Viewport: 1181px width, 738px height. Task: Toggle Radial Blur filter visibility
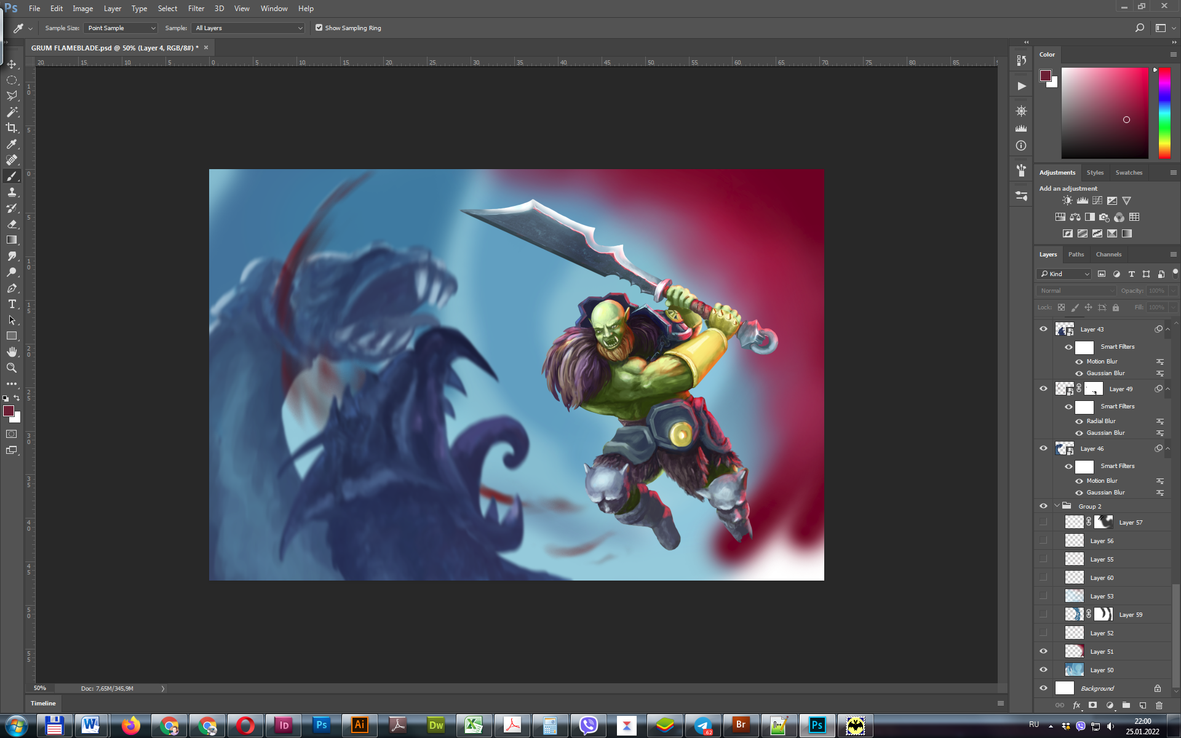click(1079, 421)
